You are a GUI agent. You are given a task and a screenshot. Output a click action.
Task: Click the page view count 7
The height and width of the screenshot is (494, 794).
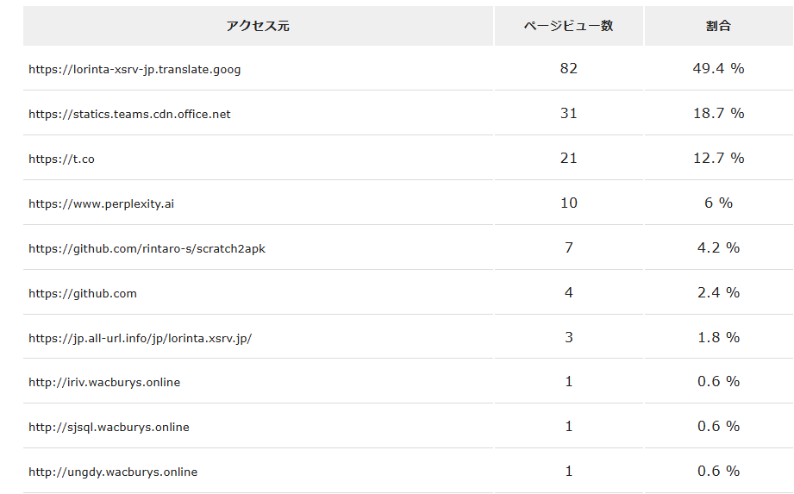[x=568, y=247]
